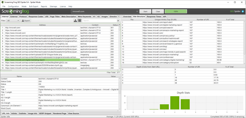The width and height of the screenshot is (246, 118).
Task: Clear the innovell.com URL with the x icon
Action: coord(137,11)
